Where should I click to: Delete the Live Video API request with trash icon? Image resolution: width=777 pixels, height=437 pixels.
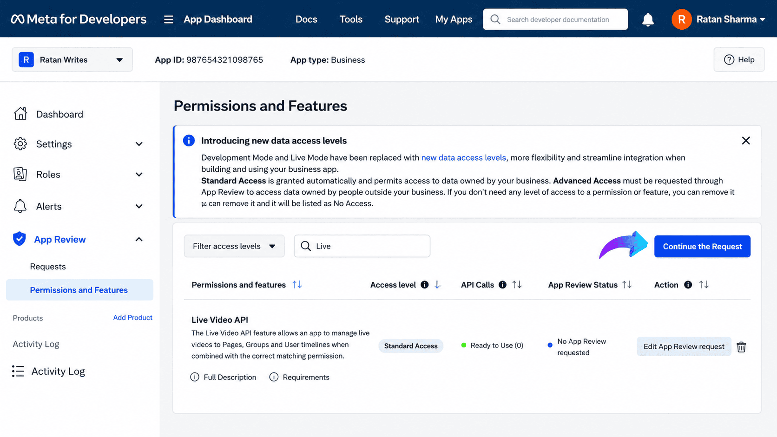[741, 346]
